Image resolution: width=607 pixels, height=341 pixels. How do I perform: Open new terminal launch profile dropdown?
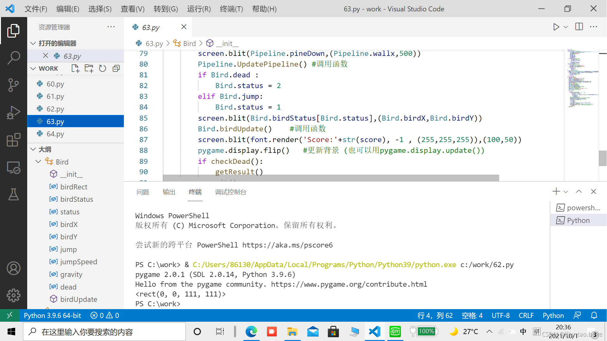(566, 192)
